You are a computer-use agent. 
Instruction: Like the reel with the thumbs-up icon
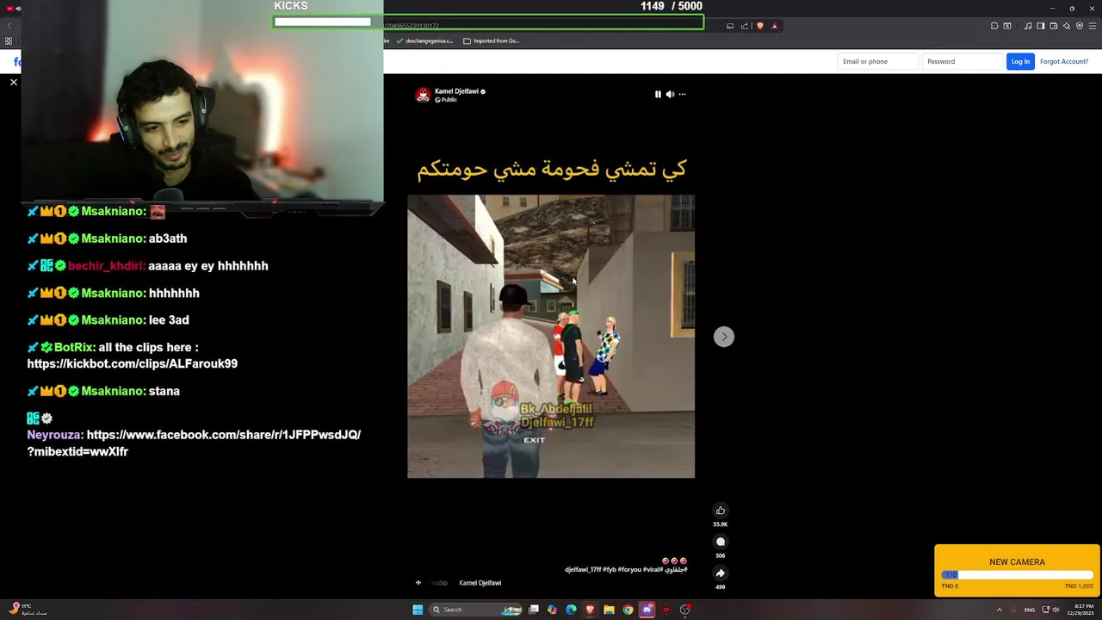[721, 511]
